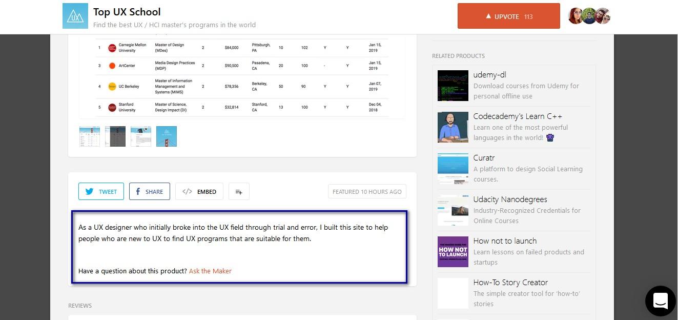Open udemy-dl related product image
The height and width of the screenshot is (320, 678).
click(453, 86)
